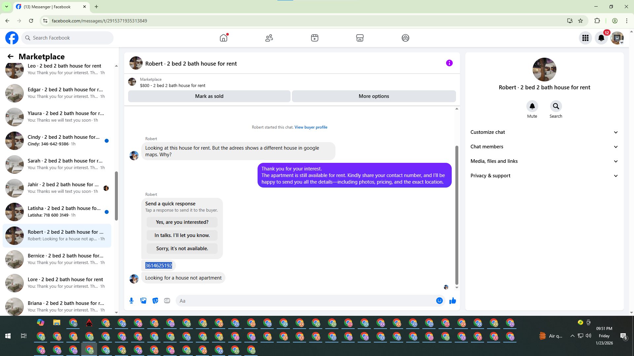Open the emoji picker in message box

439,301
